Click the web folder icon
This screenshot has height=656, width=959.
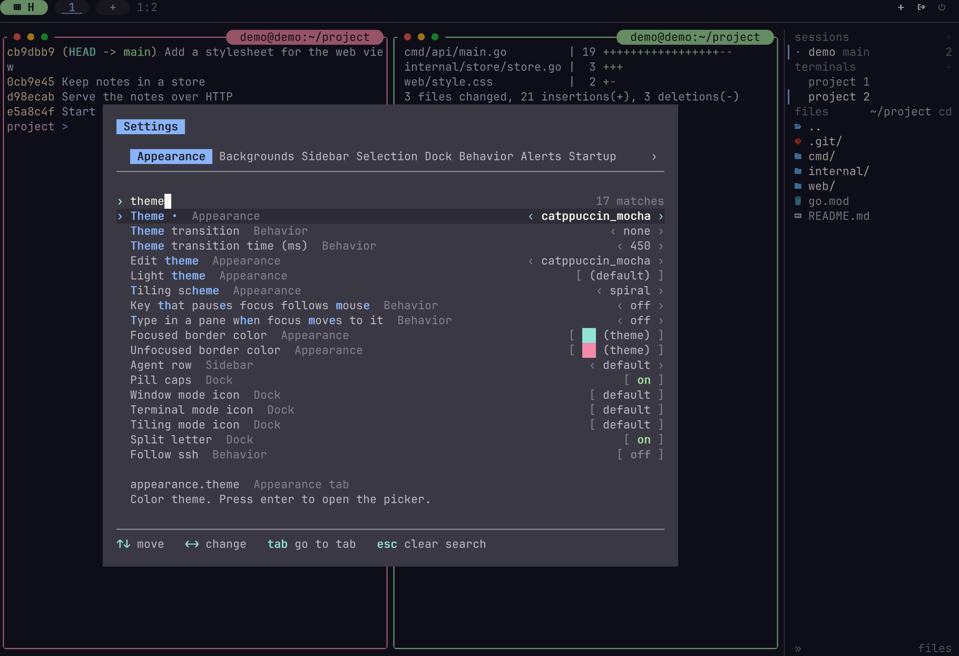pos(798,186)
